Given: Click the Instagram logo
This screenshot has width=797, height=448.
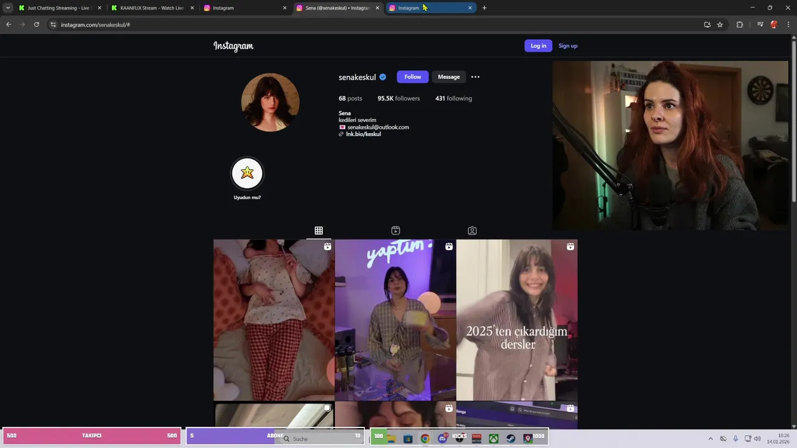Looking at the screenshot, I should coord(233,46).
